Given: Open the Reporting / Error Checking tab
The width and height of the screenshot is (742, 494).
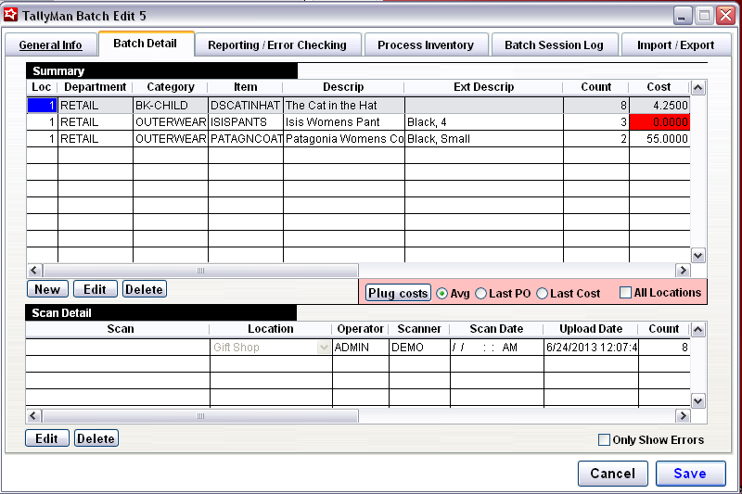Looking at the screenshot, I should [277, 44].
